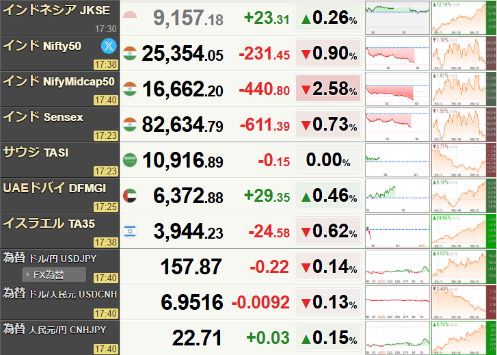Open the インド Nifty50 index label
Viewport: 497px width, 355px height.
(42, 46)
